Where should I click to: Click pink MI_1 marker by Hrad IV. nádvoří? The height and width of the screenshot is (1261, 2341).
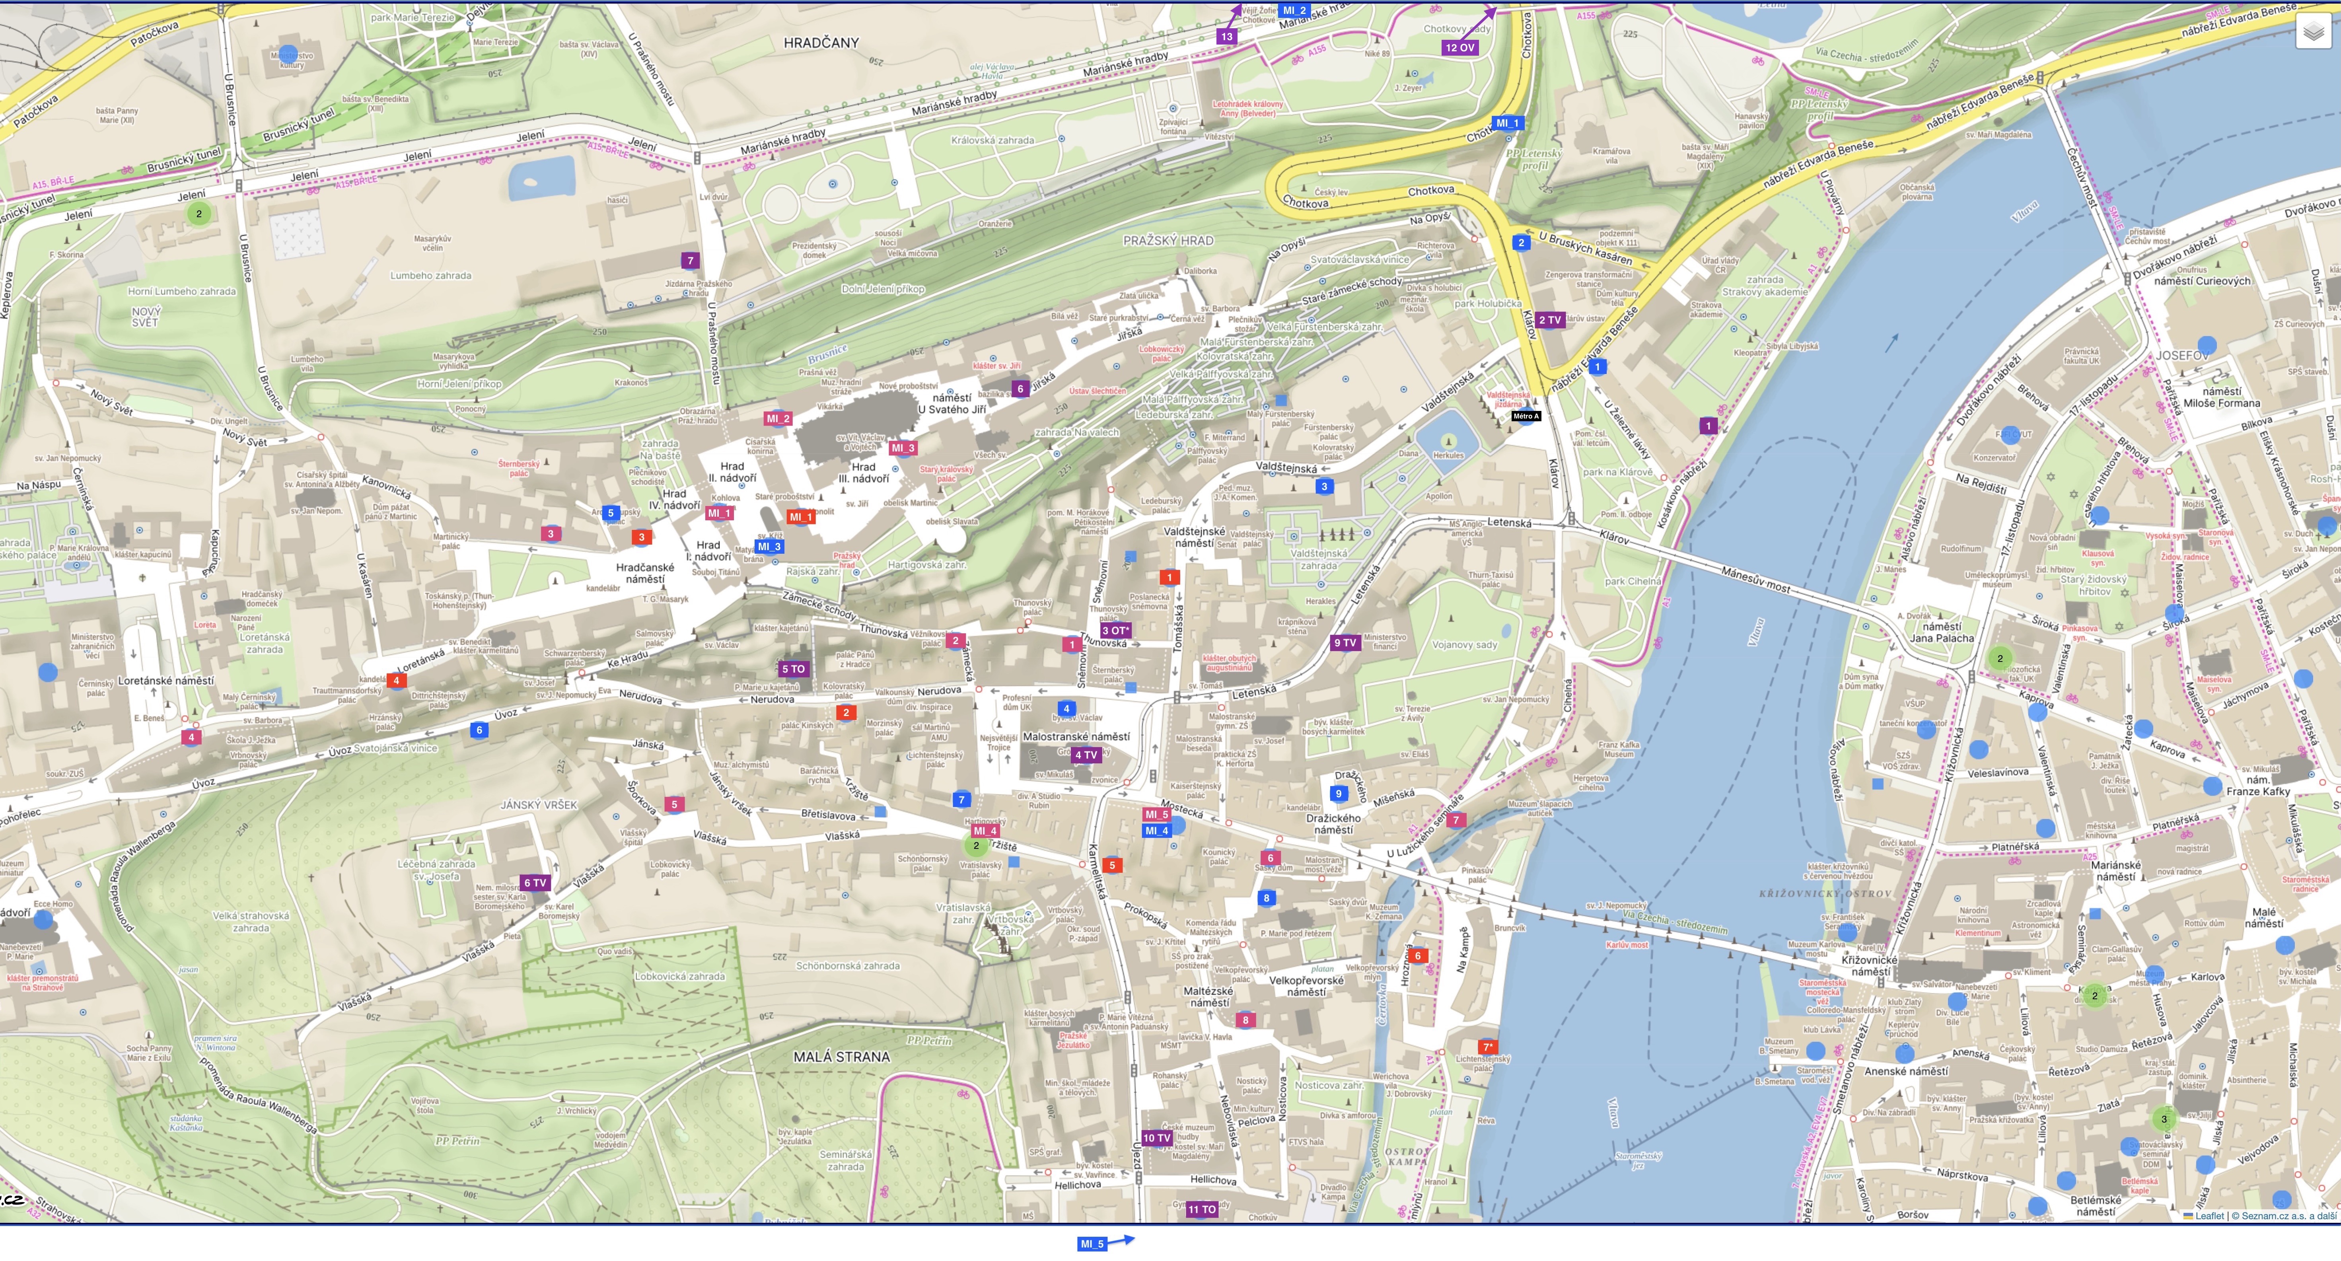coord(719,513)
